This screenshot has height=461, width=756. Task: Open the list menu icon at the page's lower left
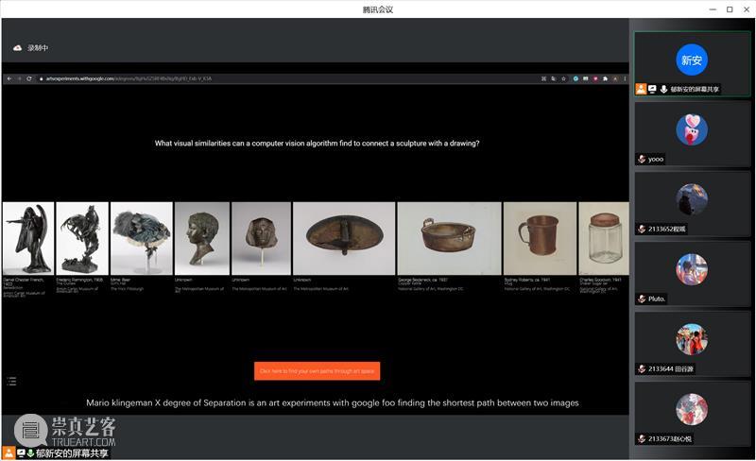pyautogui.click(x=12, y=382)
